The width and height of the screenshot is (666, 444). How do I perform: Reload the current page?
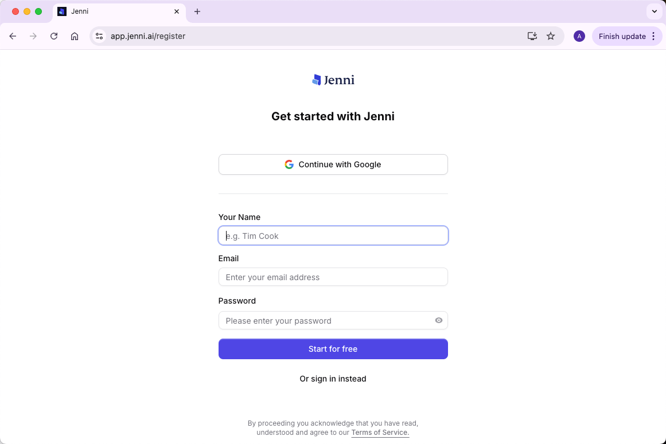coord(54,36)
